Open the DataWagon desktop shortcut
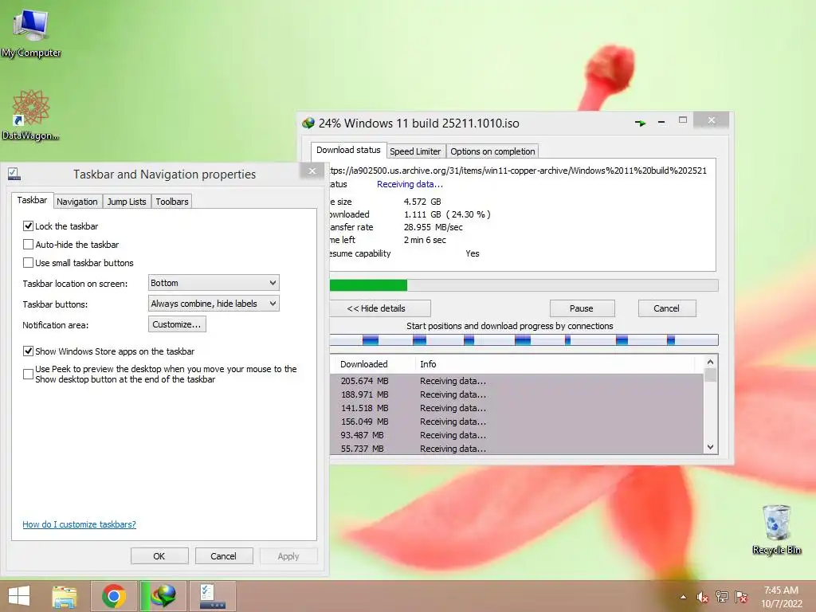Image resolution: width=816 pixels, height=612 pixels. pos(31,115)
